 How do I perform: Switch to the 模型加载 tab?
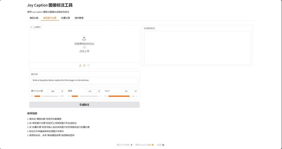point(34,18)
